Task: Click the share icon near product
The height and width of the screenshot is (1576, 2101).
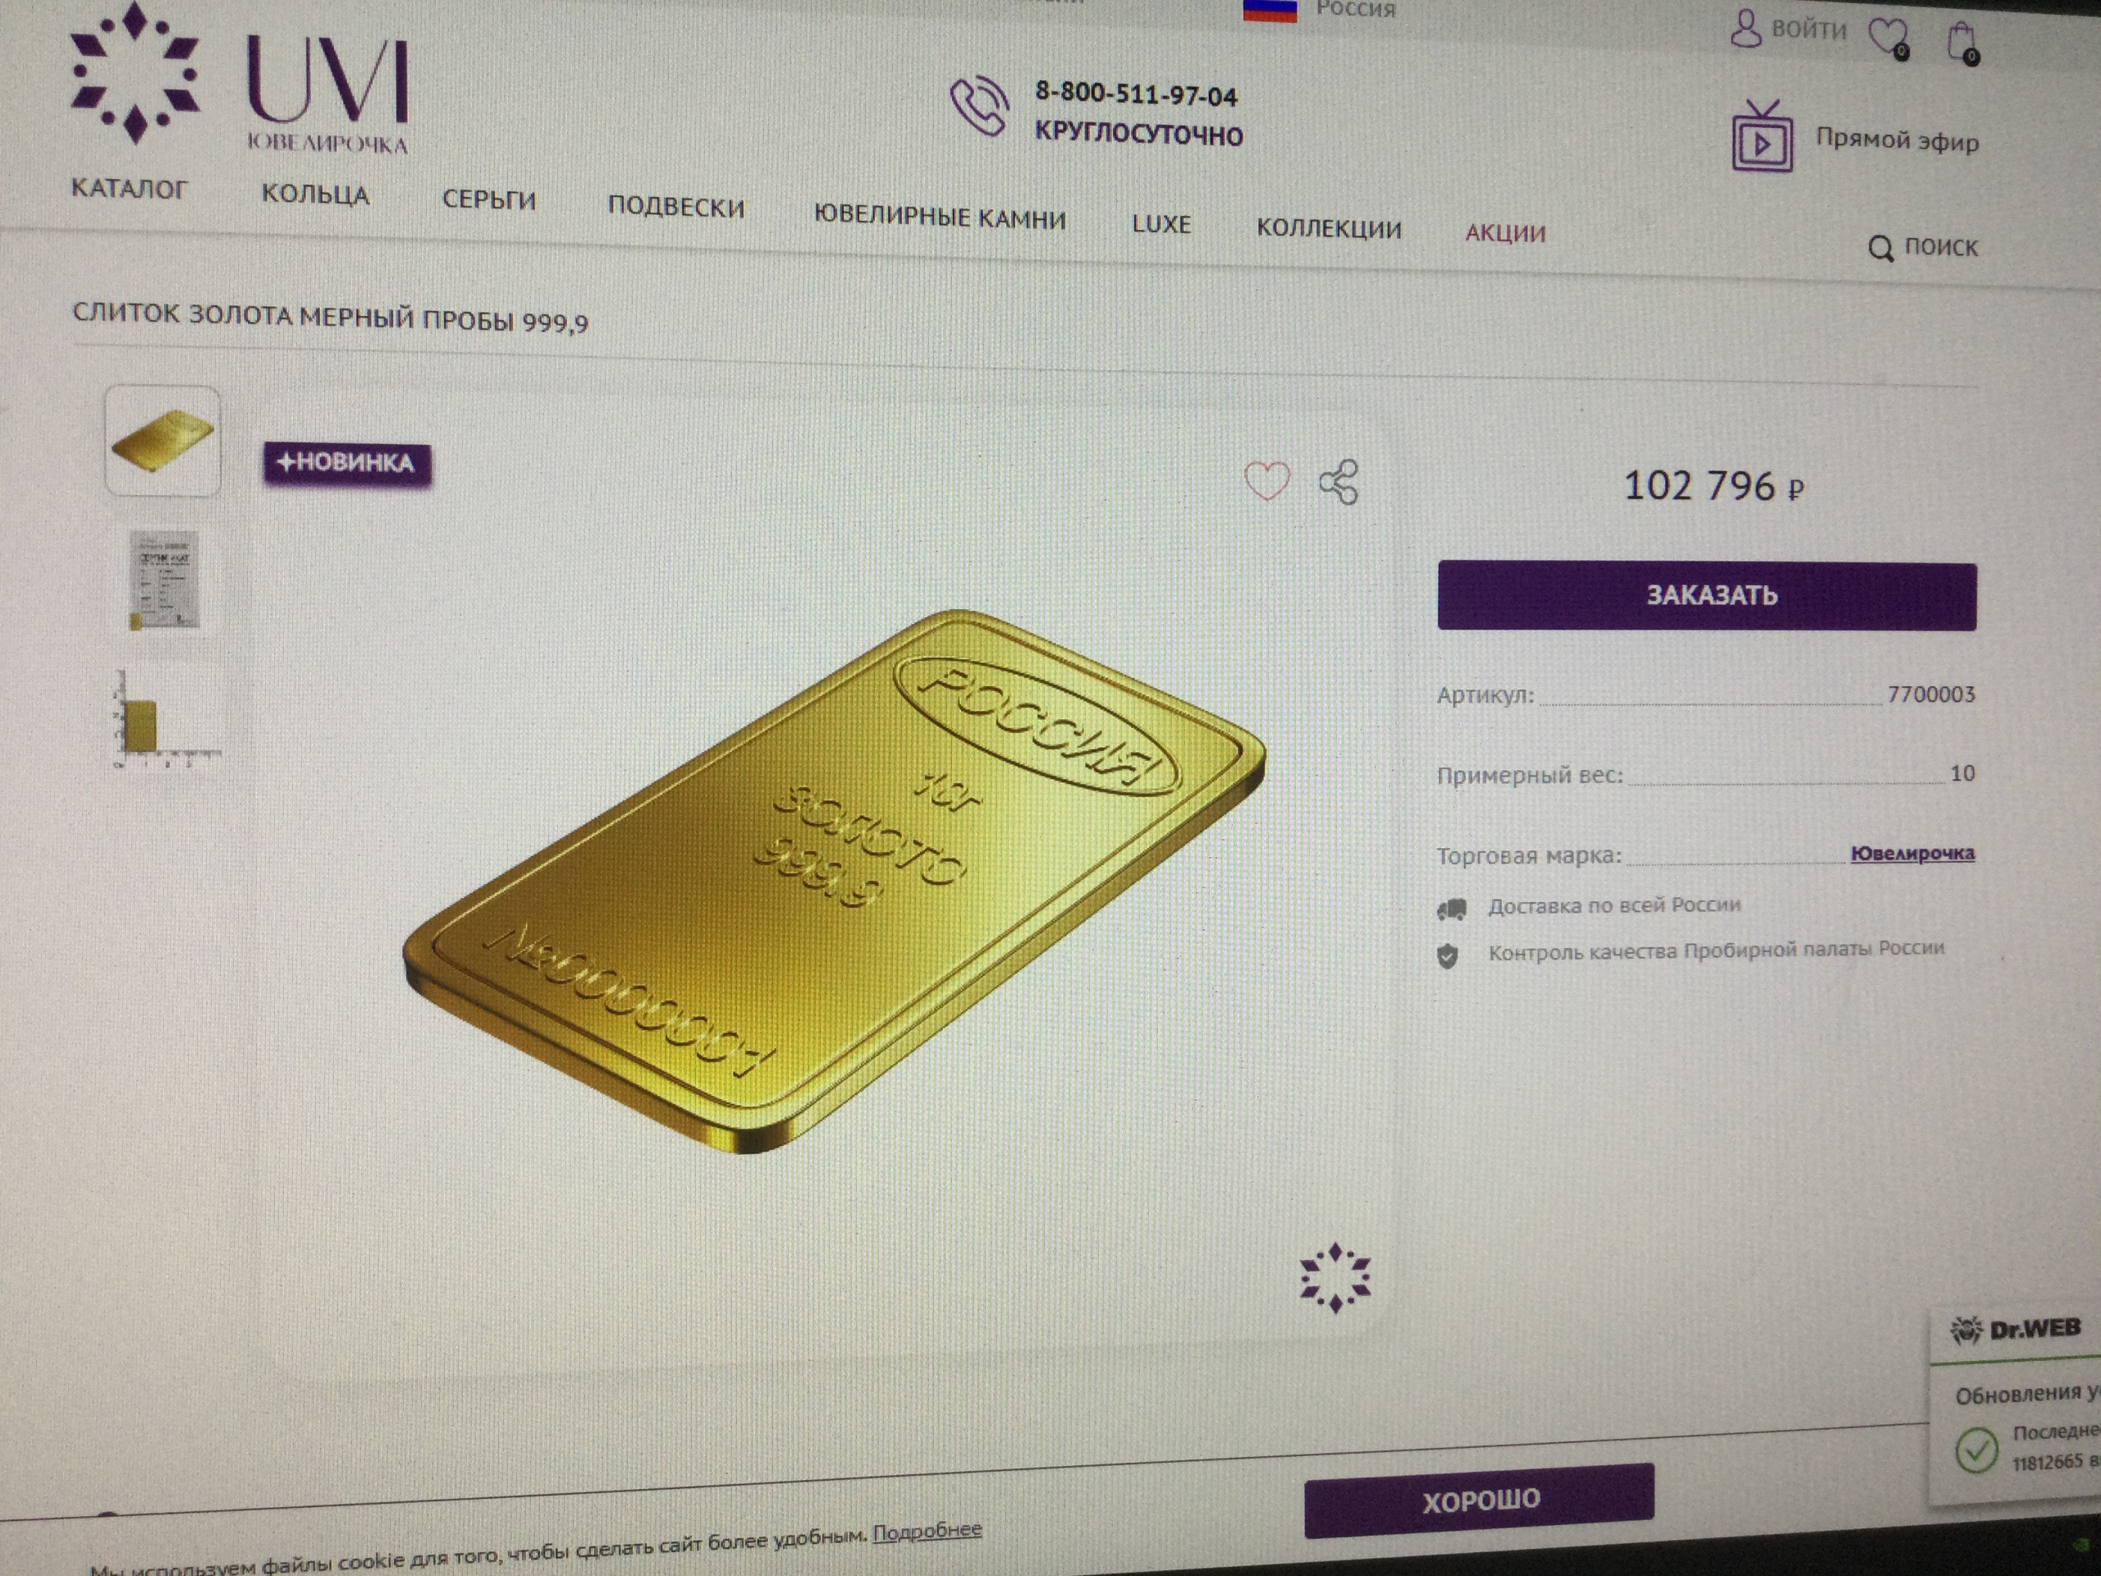Action: pyautogui.click(x=1339, y=482)
